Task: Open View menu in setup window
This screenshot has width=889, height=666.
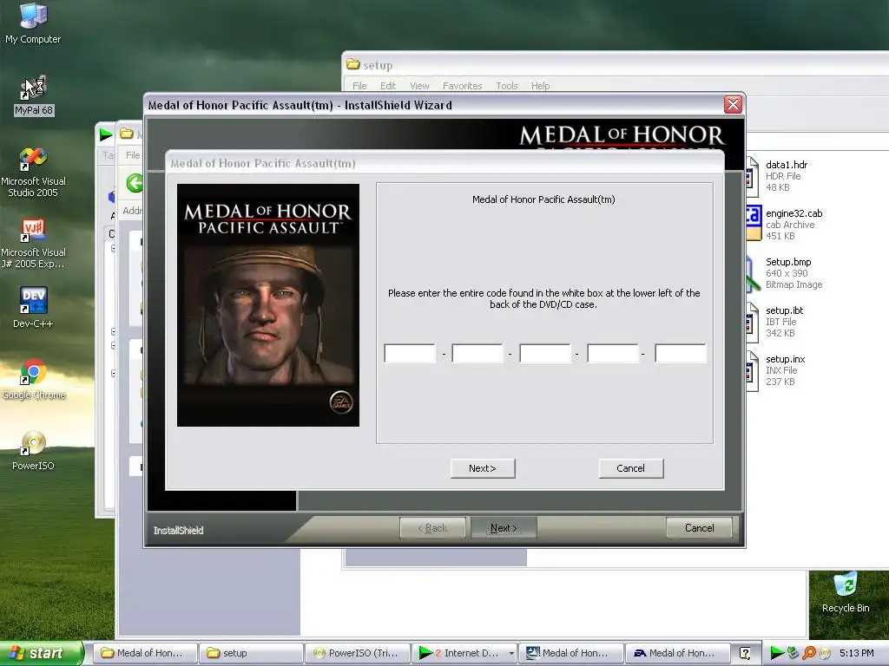Action: 419,86
